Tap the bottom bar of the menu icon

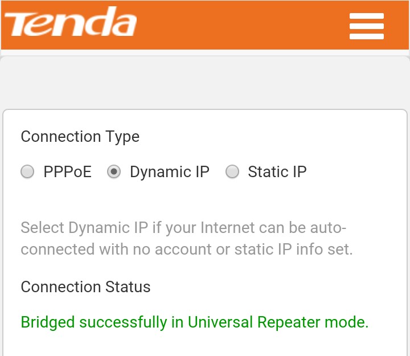pyautogui.click(x=367, y=36)
